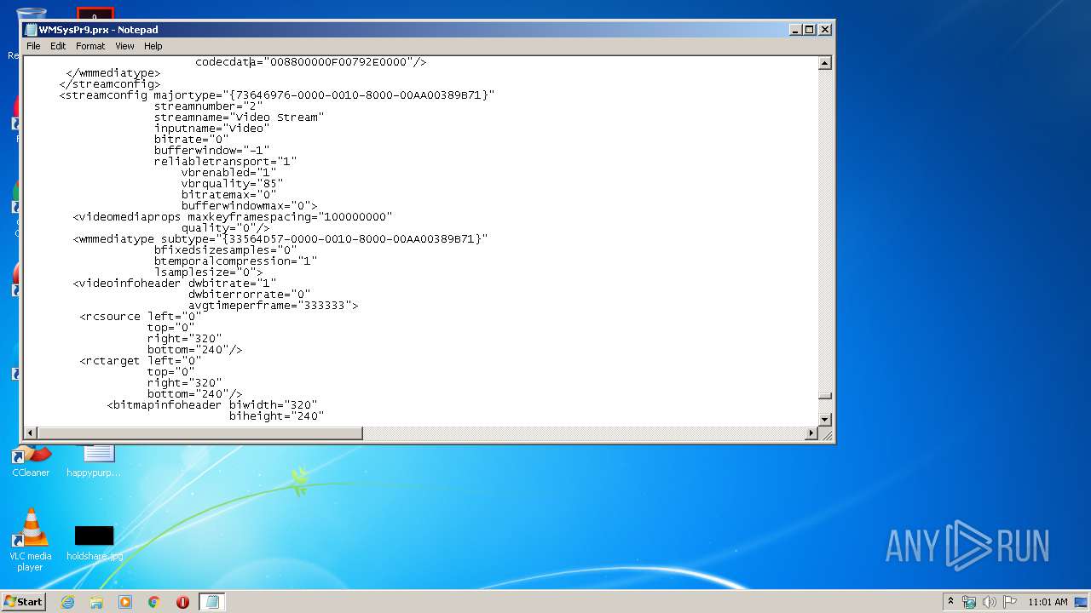
Task: Click the horizontal scrollbar thumb
Action: [200, 433]
